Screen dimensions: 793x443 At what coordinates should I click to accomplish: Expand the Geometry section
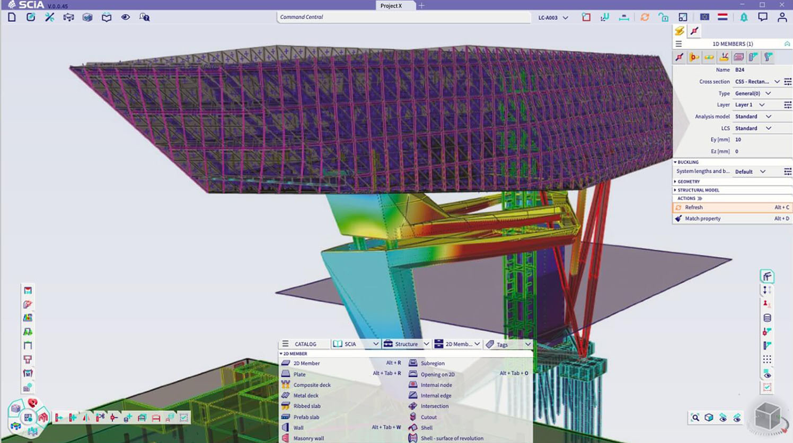click(689, 182)
